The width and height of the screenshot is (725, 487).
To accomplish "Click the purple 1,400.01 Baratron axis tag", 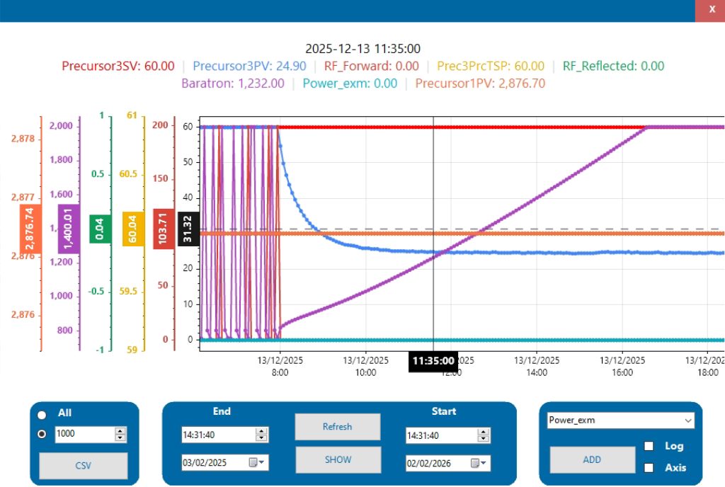I will [x=69, y=229].
